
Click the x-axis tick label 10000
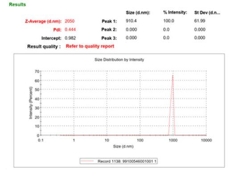coord(206,140)
